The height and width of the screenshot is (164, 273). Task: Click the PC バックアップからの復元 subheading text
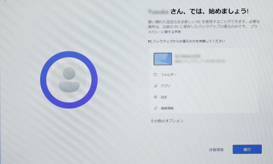[x=186, y=41]
